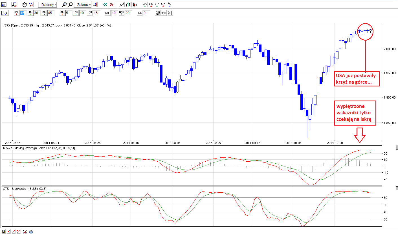Click the stopwatch timer icon

pyautogui.click(x=25, y=5)
